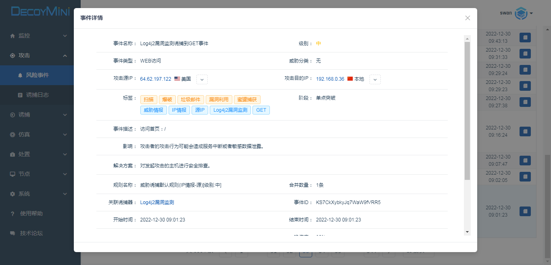Open the Log4j2漏洞监测 associated decoy link

click(157, 202)
